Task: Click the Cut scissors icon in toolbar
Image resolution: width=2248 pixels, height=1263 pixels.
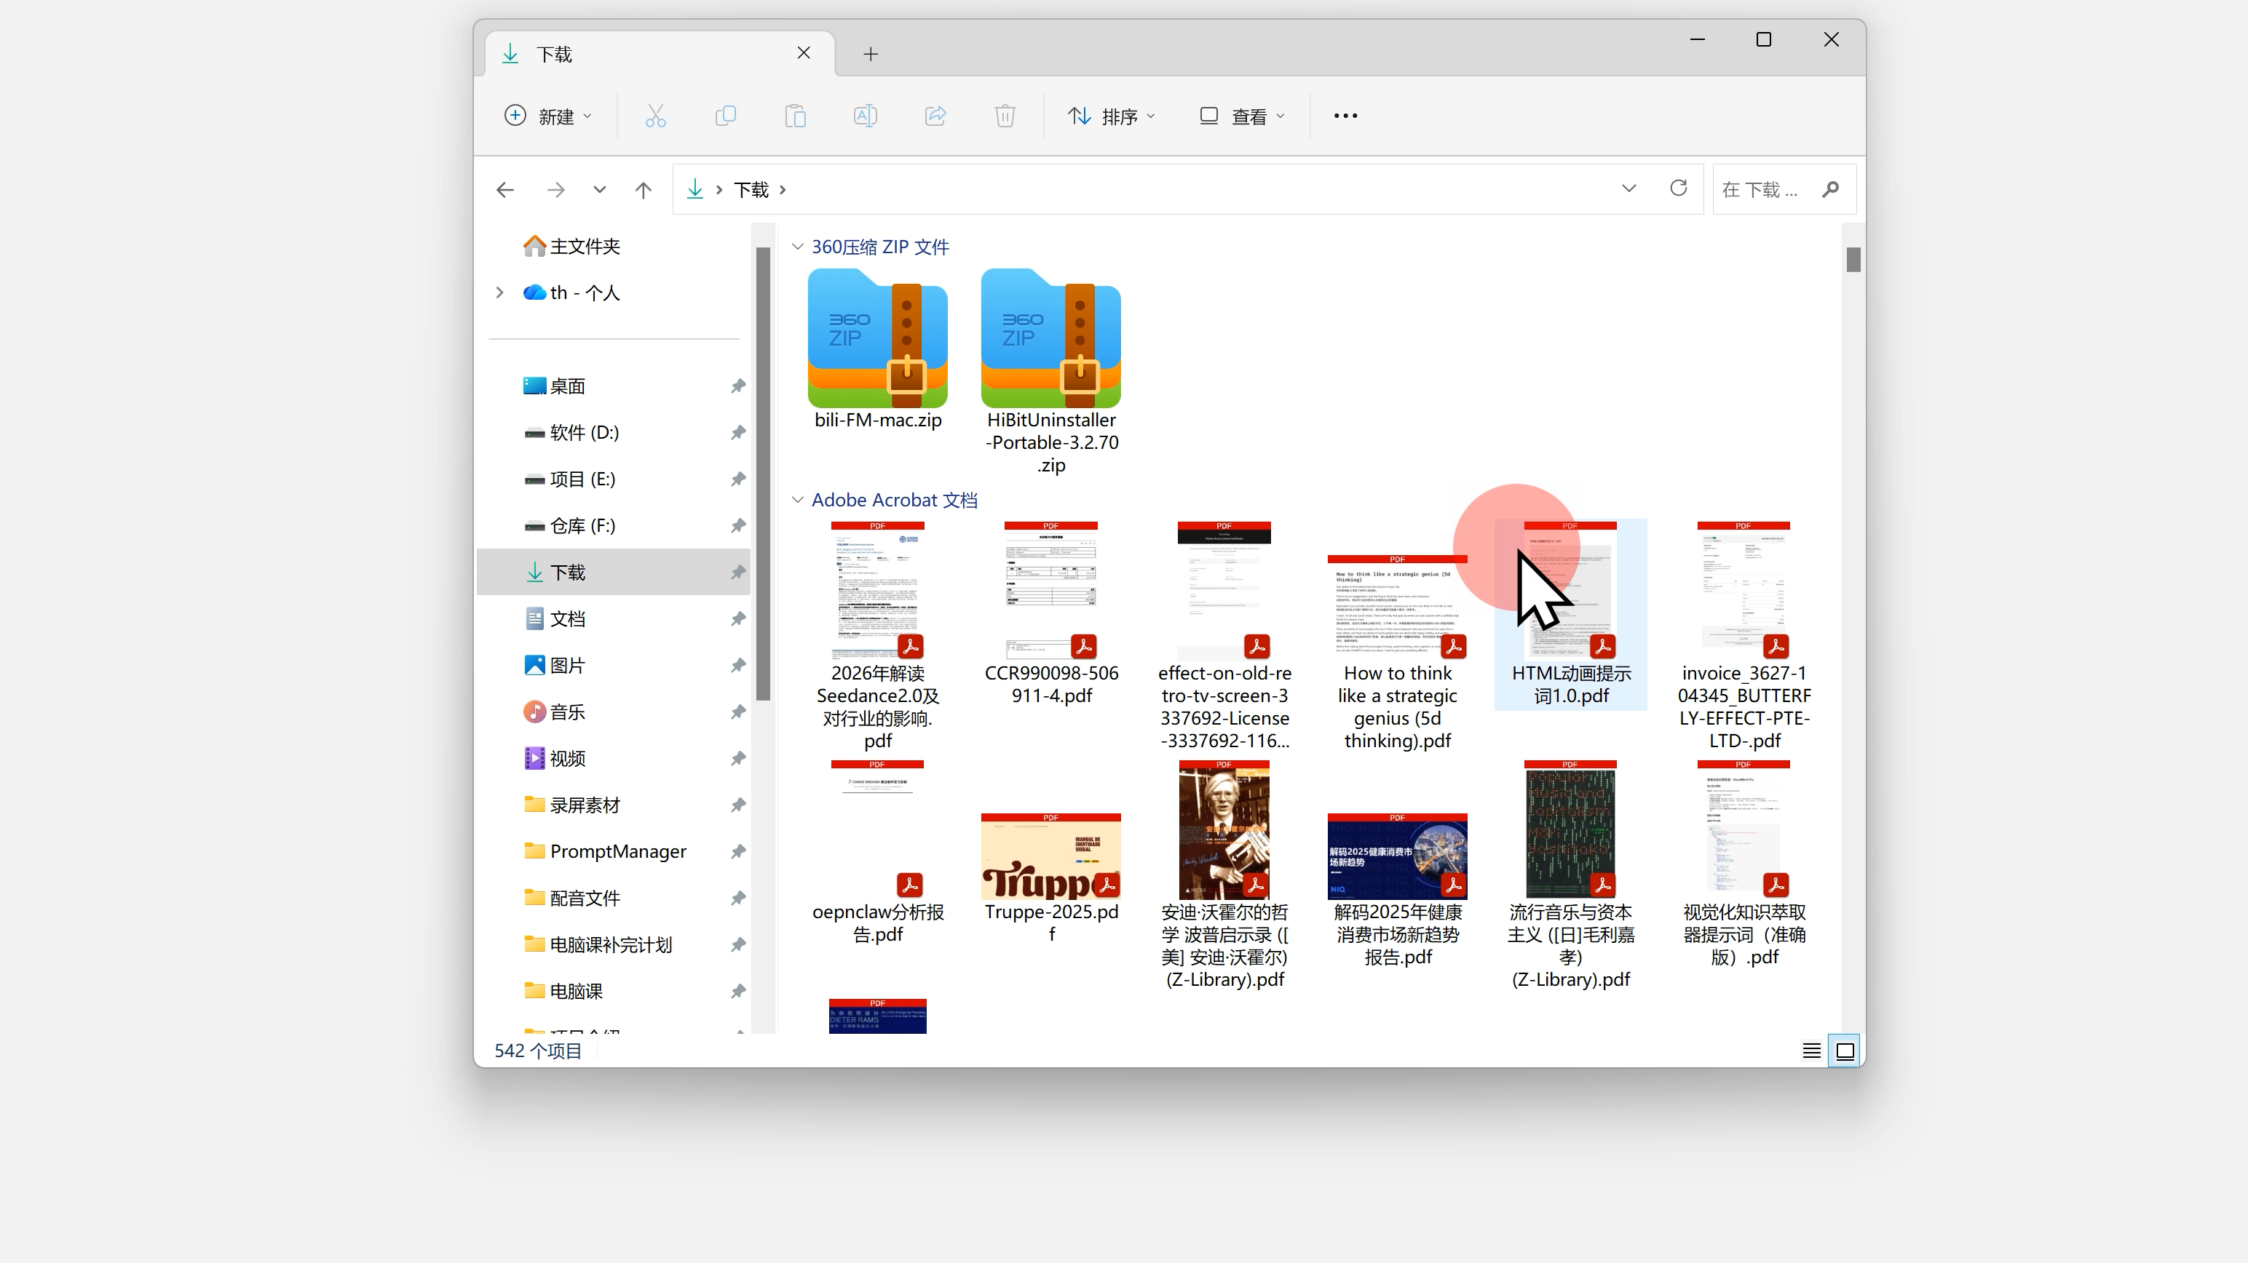Action: (x=655, y=116)
